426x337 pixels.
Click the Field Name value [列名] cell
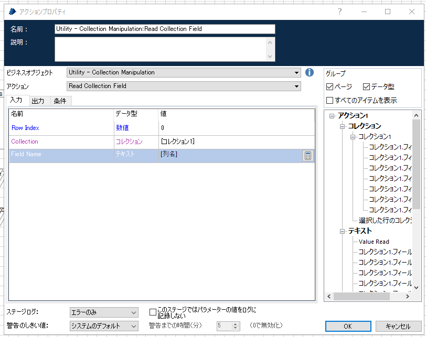pyautogui.click(x=230, y=156)
